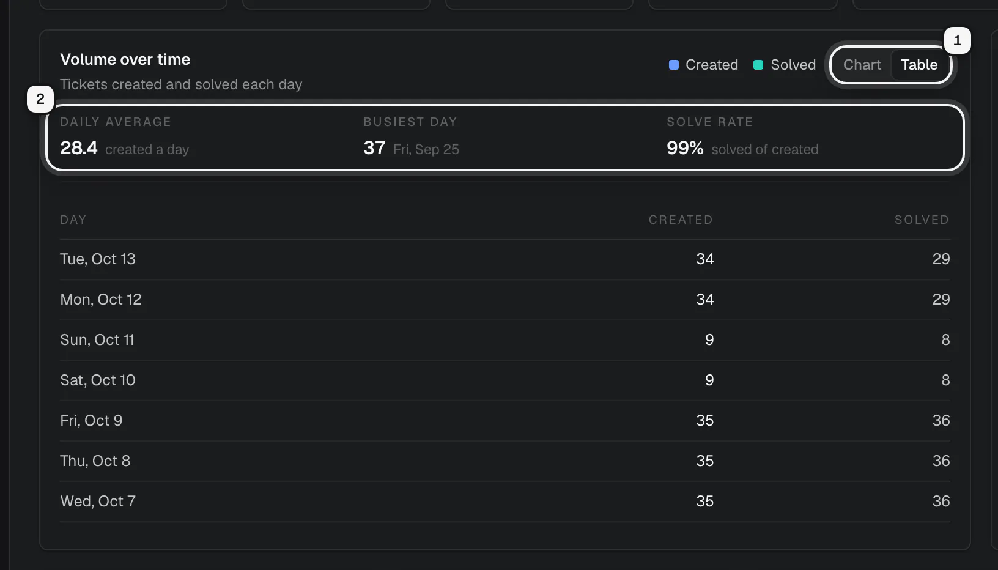Screen dimensions: 998x570
Task: Select the Tue, Oct 13 row
Action: click(x=505, y=259)
